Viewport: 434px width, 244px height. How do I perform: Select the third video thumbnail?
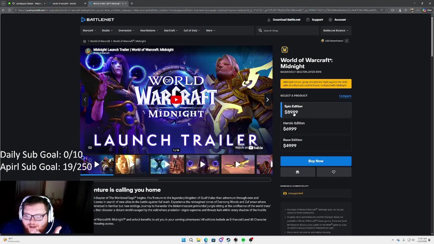(x=167, y=164)
